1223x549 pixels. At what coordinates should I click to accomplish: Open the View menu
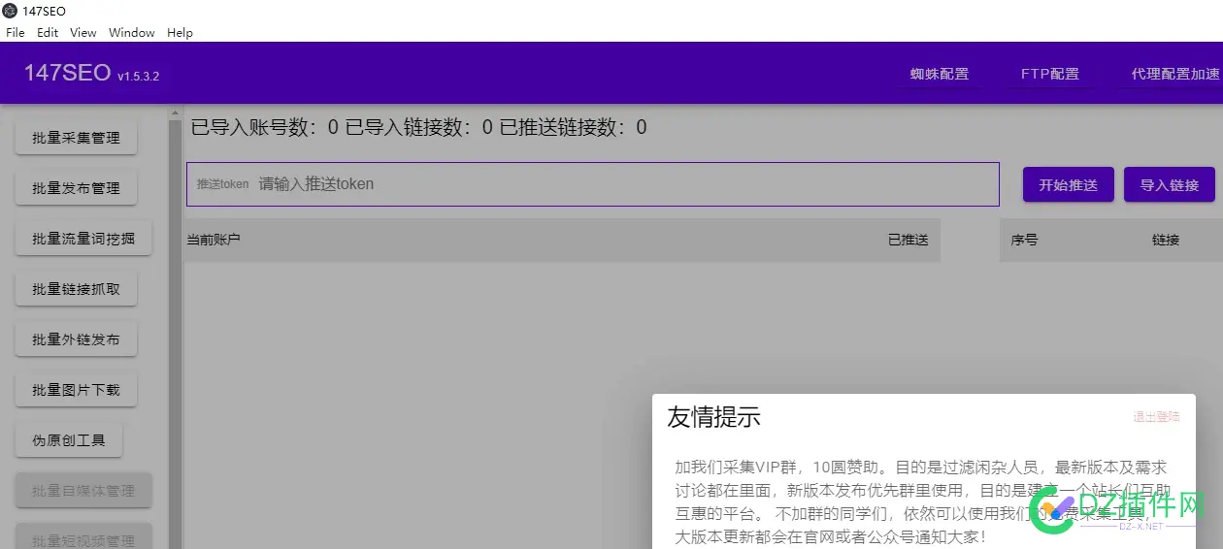[x=83, y=32]
